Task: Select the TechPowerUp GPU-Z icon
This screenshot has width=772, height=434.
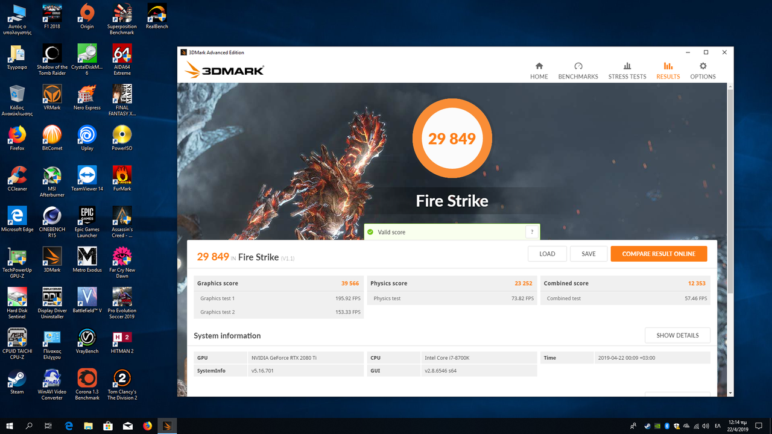Action: coord(17,262)
